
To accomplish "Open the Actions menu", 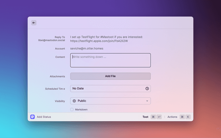I will pyautogui.click(x=172, y=117).
